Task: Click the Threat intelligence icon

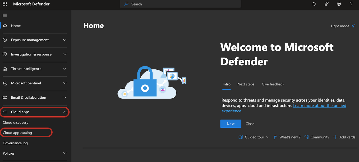Action: [x=5, y=69]
